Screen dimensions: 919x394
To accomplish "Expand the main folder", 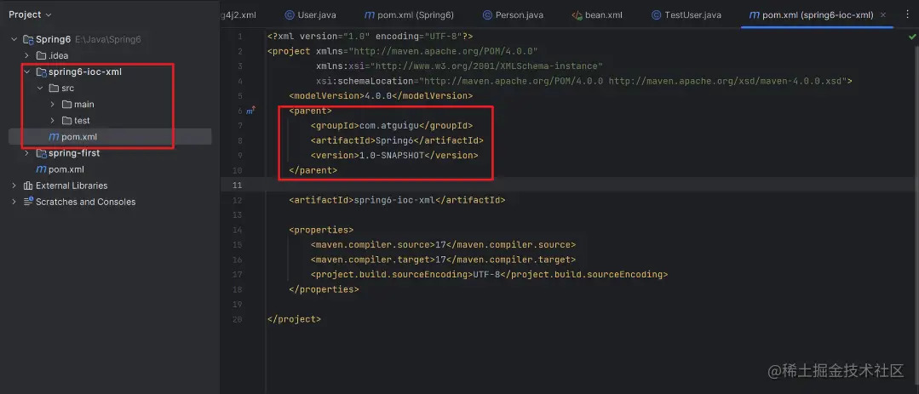I will (52, 104).
